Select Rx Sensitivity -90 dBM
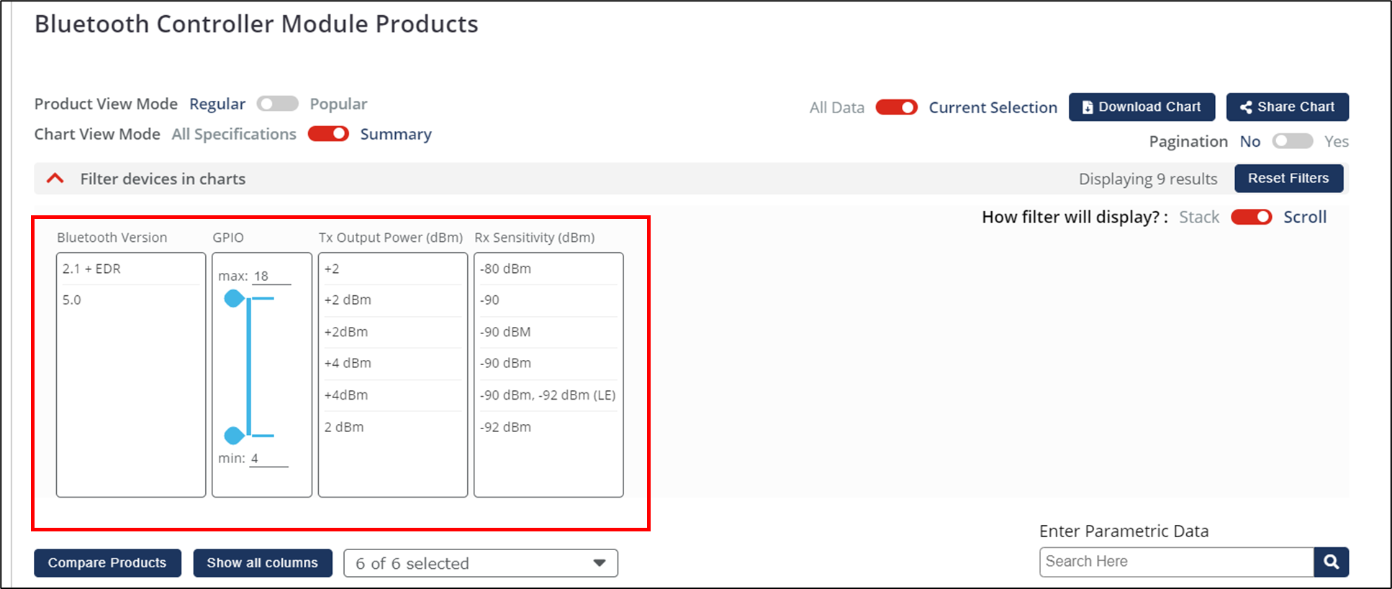Screen dimensions: 1392x589 click(548, 332)
